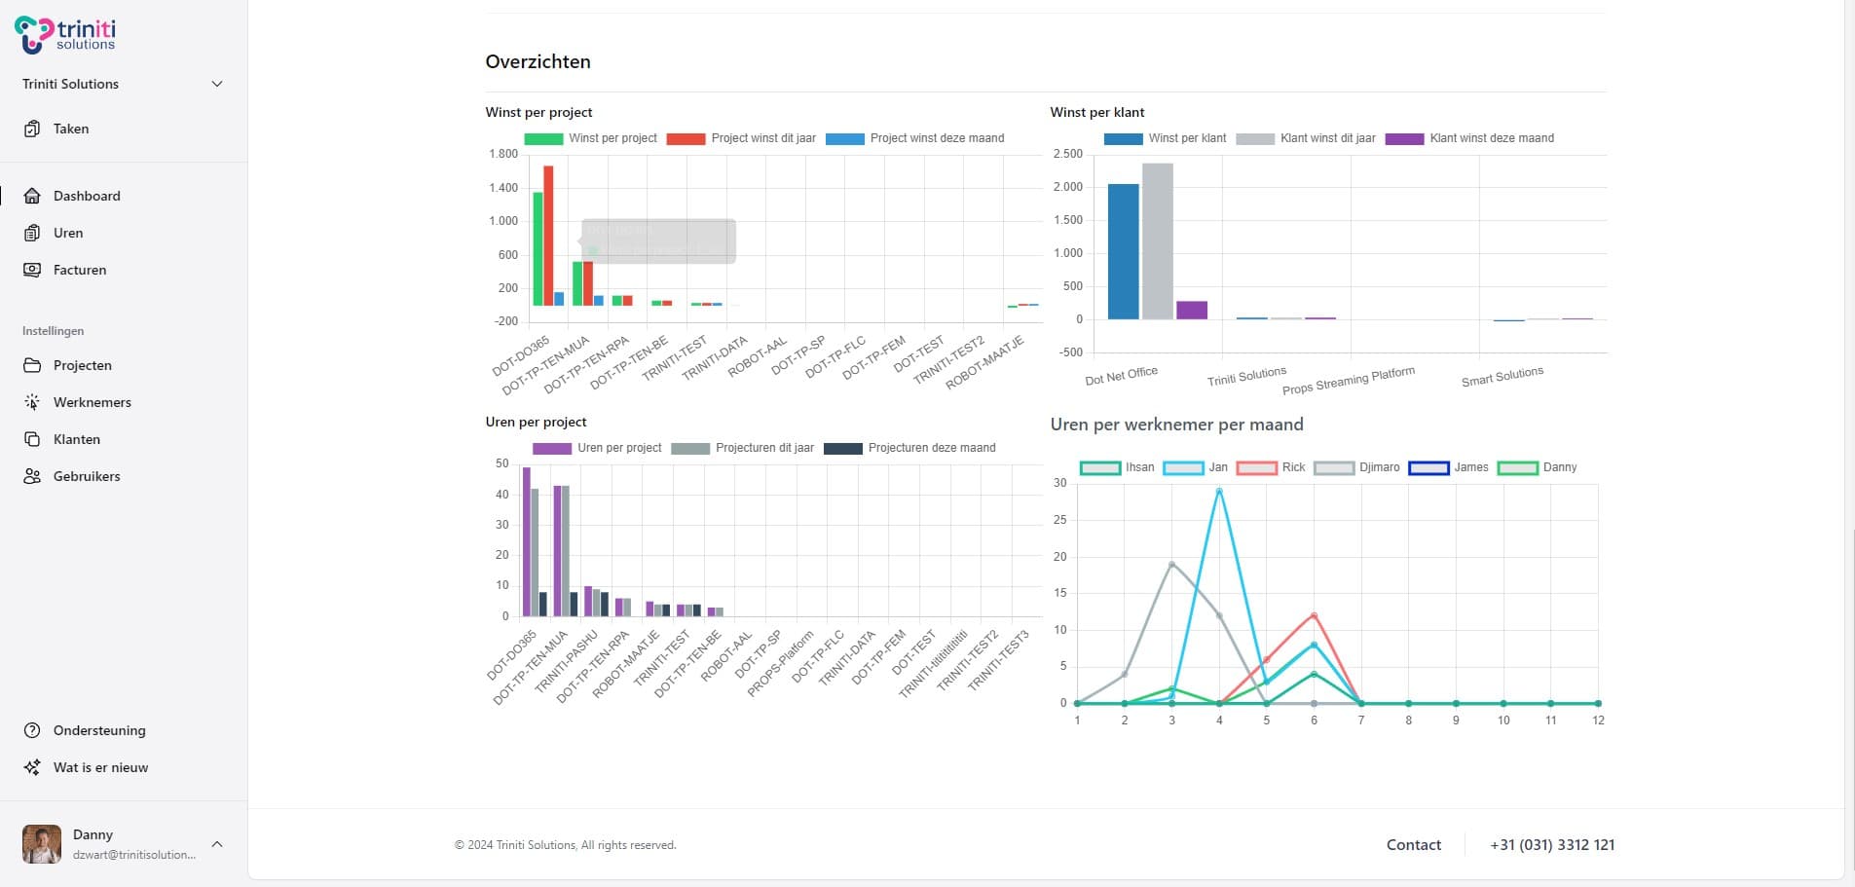Click the Dashboard home icon
This screenshot has width=1855, height=887.
(x=32, y=196)
